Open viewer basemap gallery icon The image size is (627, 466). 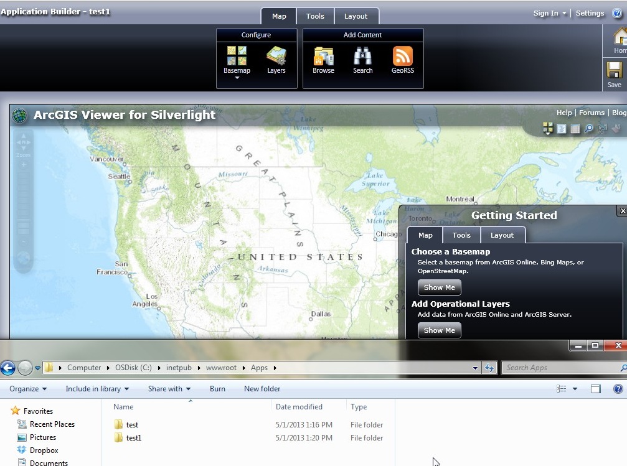pyautogui.click(x=548, y=128)
